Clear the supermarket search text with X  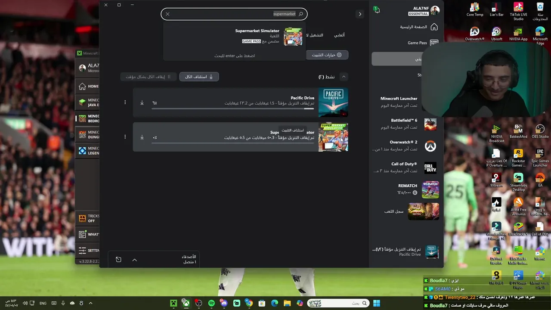[x=167, y=14]
